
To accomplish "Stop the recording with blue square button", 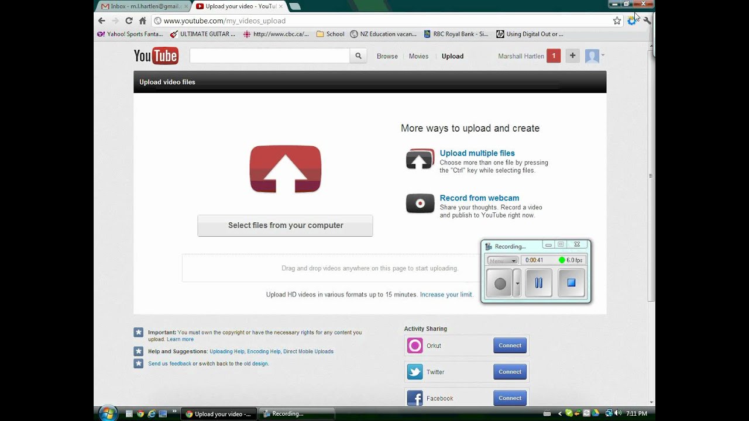I will [x=572, y=283].
